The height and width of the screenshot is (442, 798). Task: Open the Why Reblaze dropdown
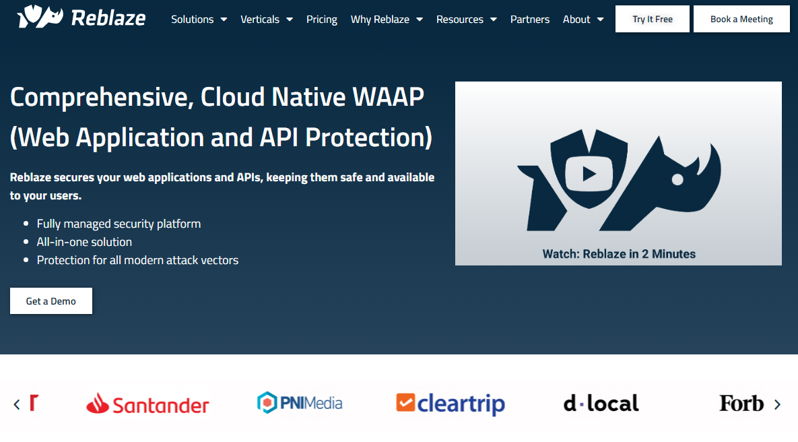click(387, 20)
